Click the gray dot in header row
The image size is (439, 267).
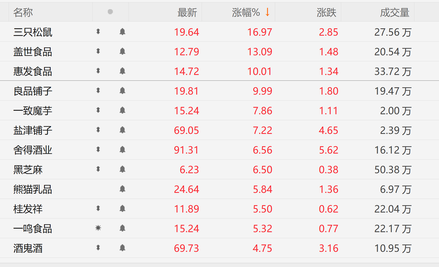[x=110, y=12]
